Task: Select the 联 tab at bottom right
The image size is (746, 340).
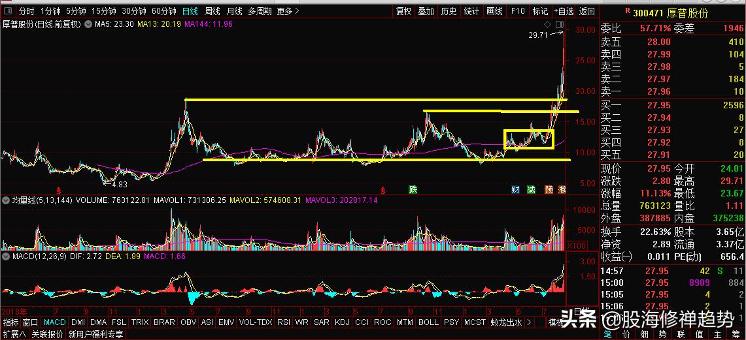Action: (681, 333)
